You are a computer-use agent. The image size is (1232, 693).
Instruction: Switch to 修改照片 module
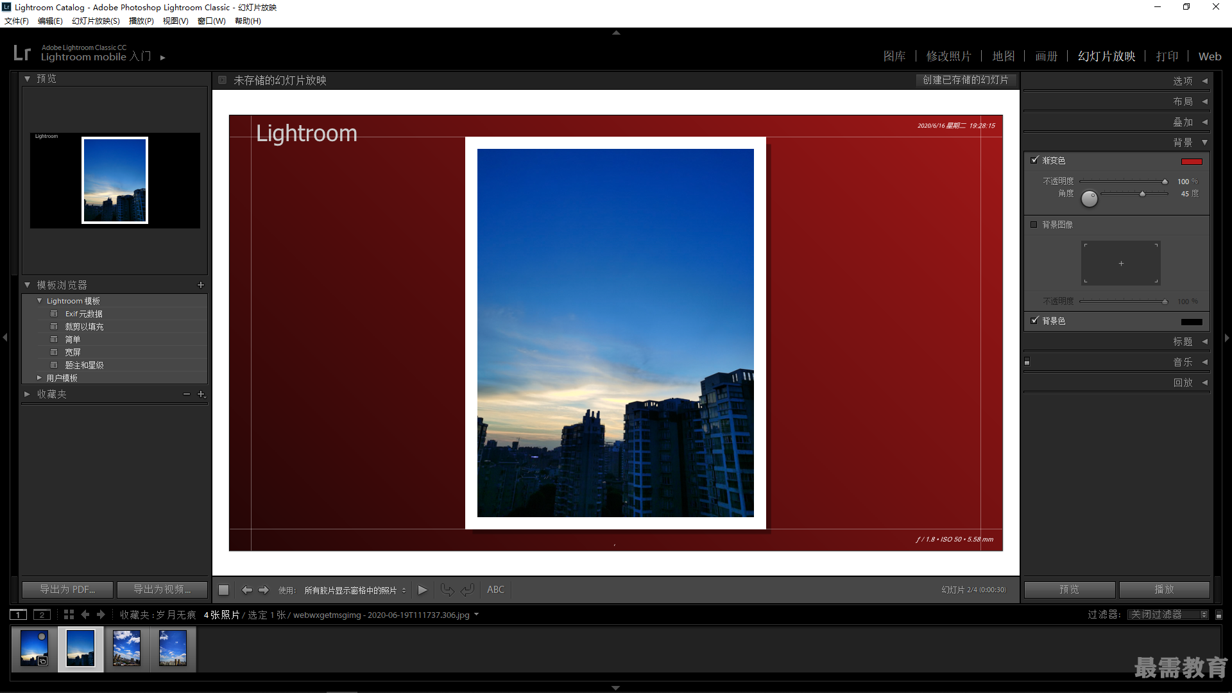point(949,56)
